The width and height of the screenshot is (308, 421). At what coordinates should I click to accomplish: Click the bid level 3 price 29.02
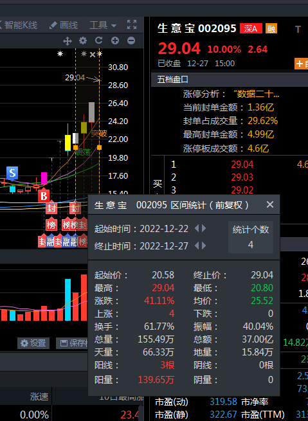(242, 190)
